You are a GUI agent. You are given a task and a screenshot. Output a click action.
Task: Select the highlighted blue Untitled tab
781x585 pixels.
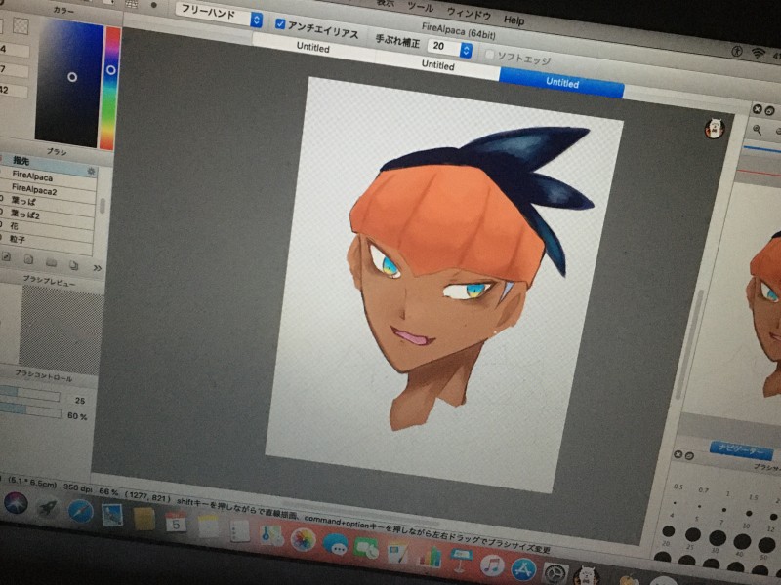562,83
